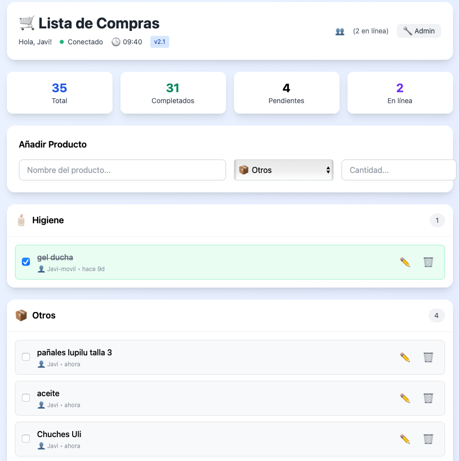Check the pañales lupilu talla 3 checkbox
The height and width of the screenshot is (461, 459).
26,357
